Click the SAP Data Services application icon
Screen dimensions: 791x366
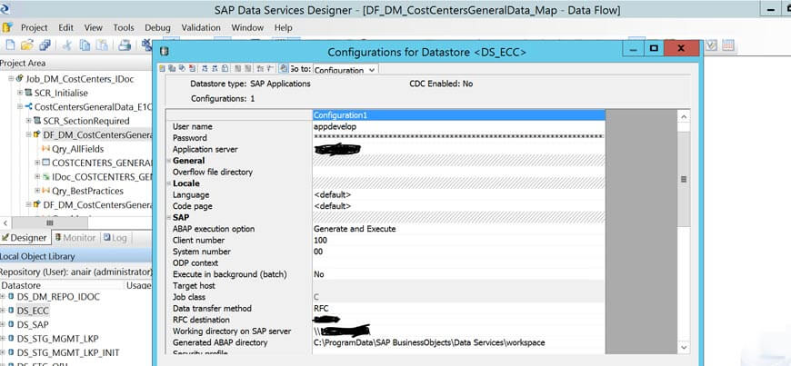tap(5, 9)
